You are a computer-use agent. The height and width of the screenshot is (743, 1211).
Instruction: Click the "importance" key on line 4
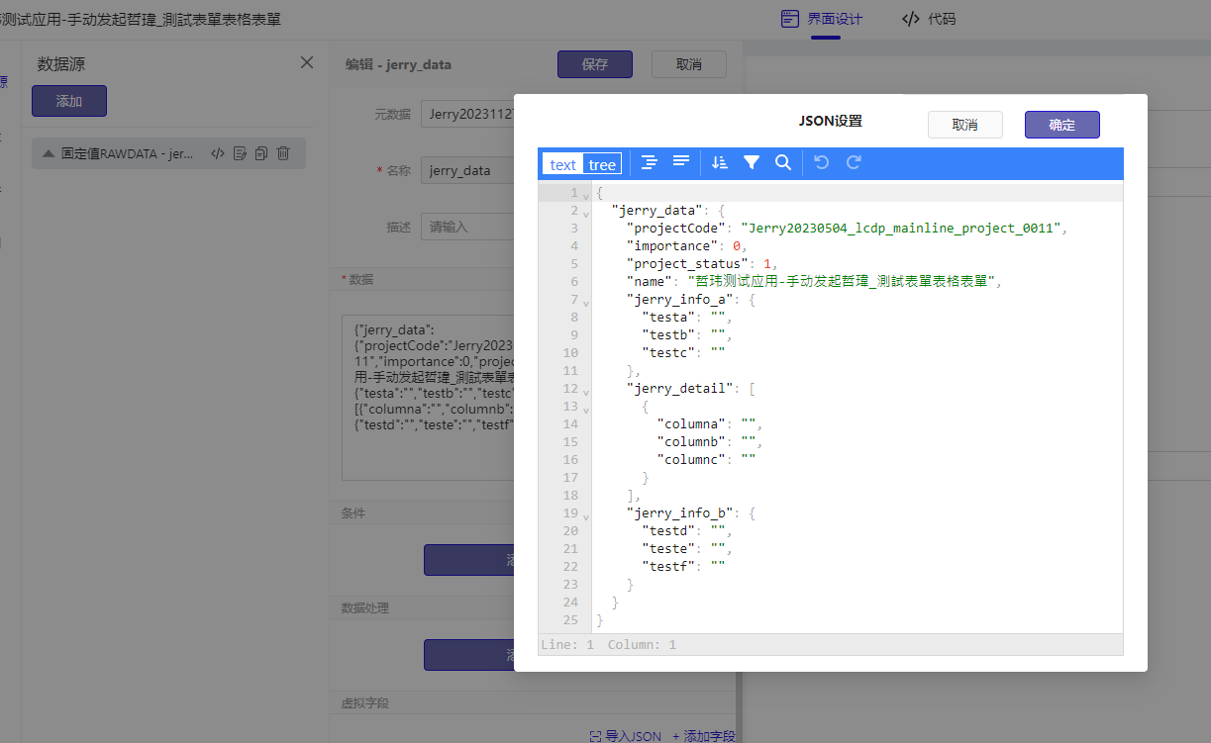pos(672,245)
